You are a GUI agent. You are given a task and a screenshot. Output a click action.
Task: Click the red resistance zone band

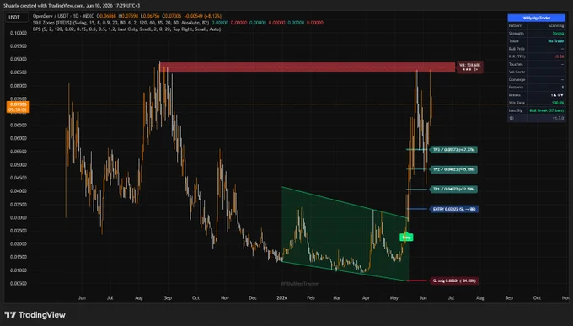307,67
